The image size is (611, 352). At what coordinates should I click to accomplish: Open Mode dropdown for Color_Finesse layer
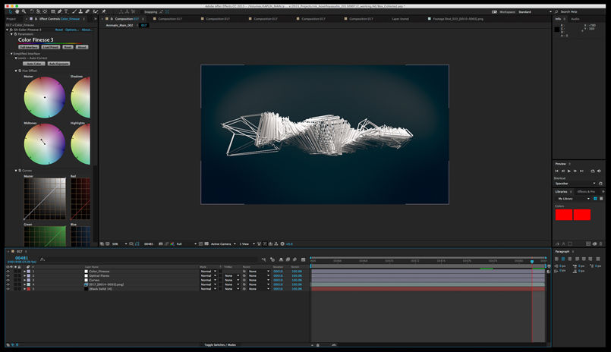click(208, 271)
